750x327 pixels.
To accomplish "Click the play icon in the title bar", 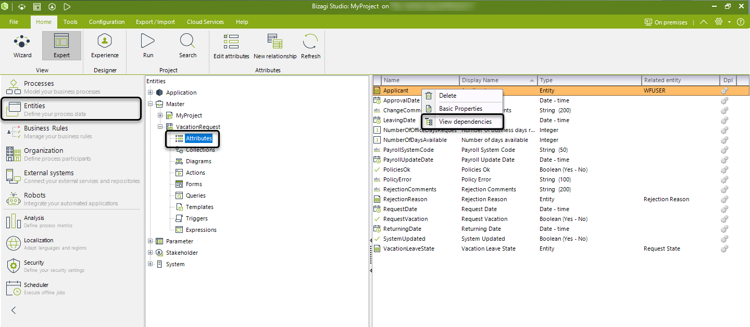I will click(67, 7).
